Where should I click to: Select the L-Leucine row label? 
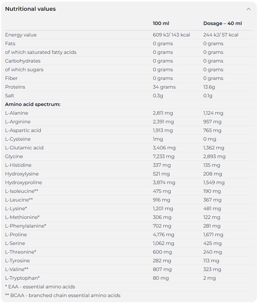[19, 200]
